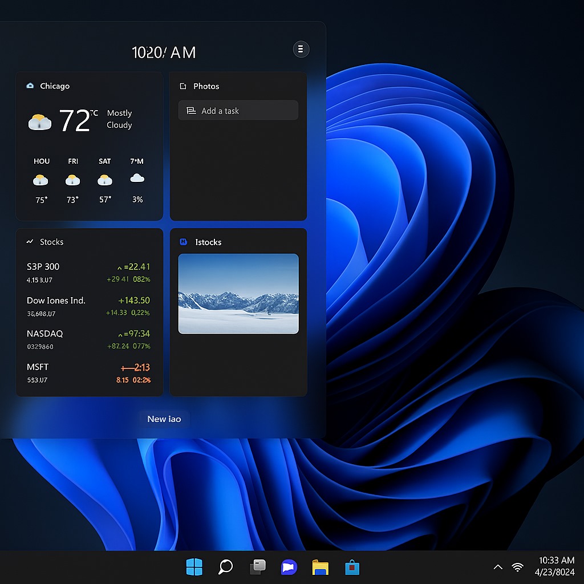Open Microsoft Store from taskbar
Viewport: 584px width, 584px height.
click(x=352, y=567)
